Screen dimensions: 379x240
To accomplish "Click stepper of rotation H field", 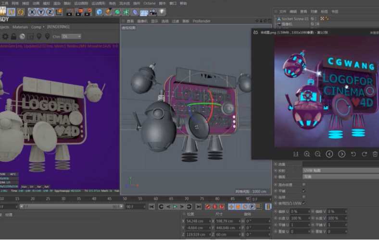I will [269, 221].
